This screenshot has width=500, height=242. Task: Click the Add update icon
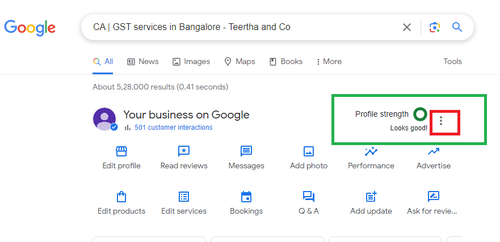pyautogui.click(x=371, y=197)
